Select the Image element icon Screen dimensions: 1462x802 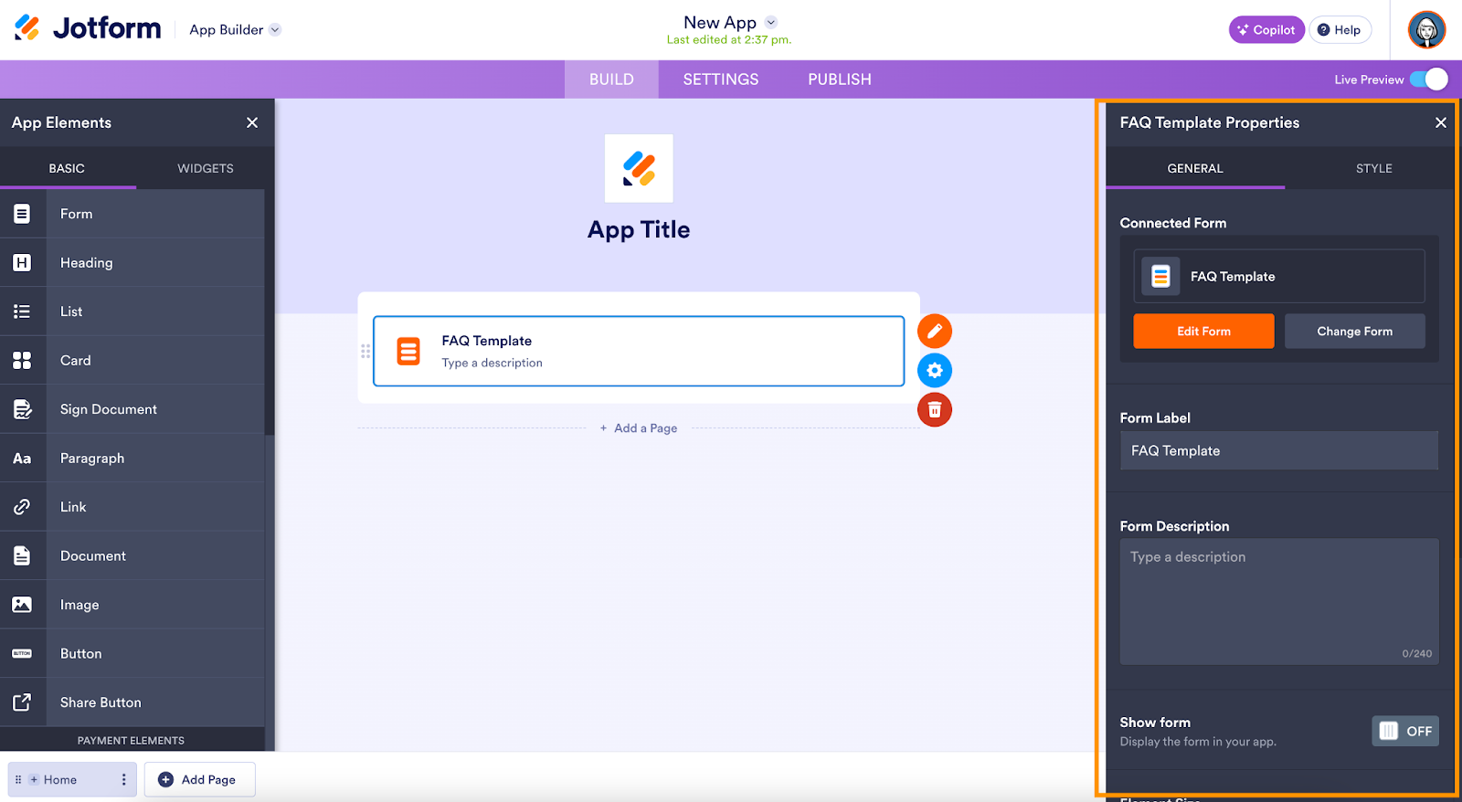tap(22, 605)
